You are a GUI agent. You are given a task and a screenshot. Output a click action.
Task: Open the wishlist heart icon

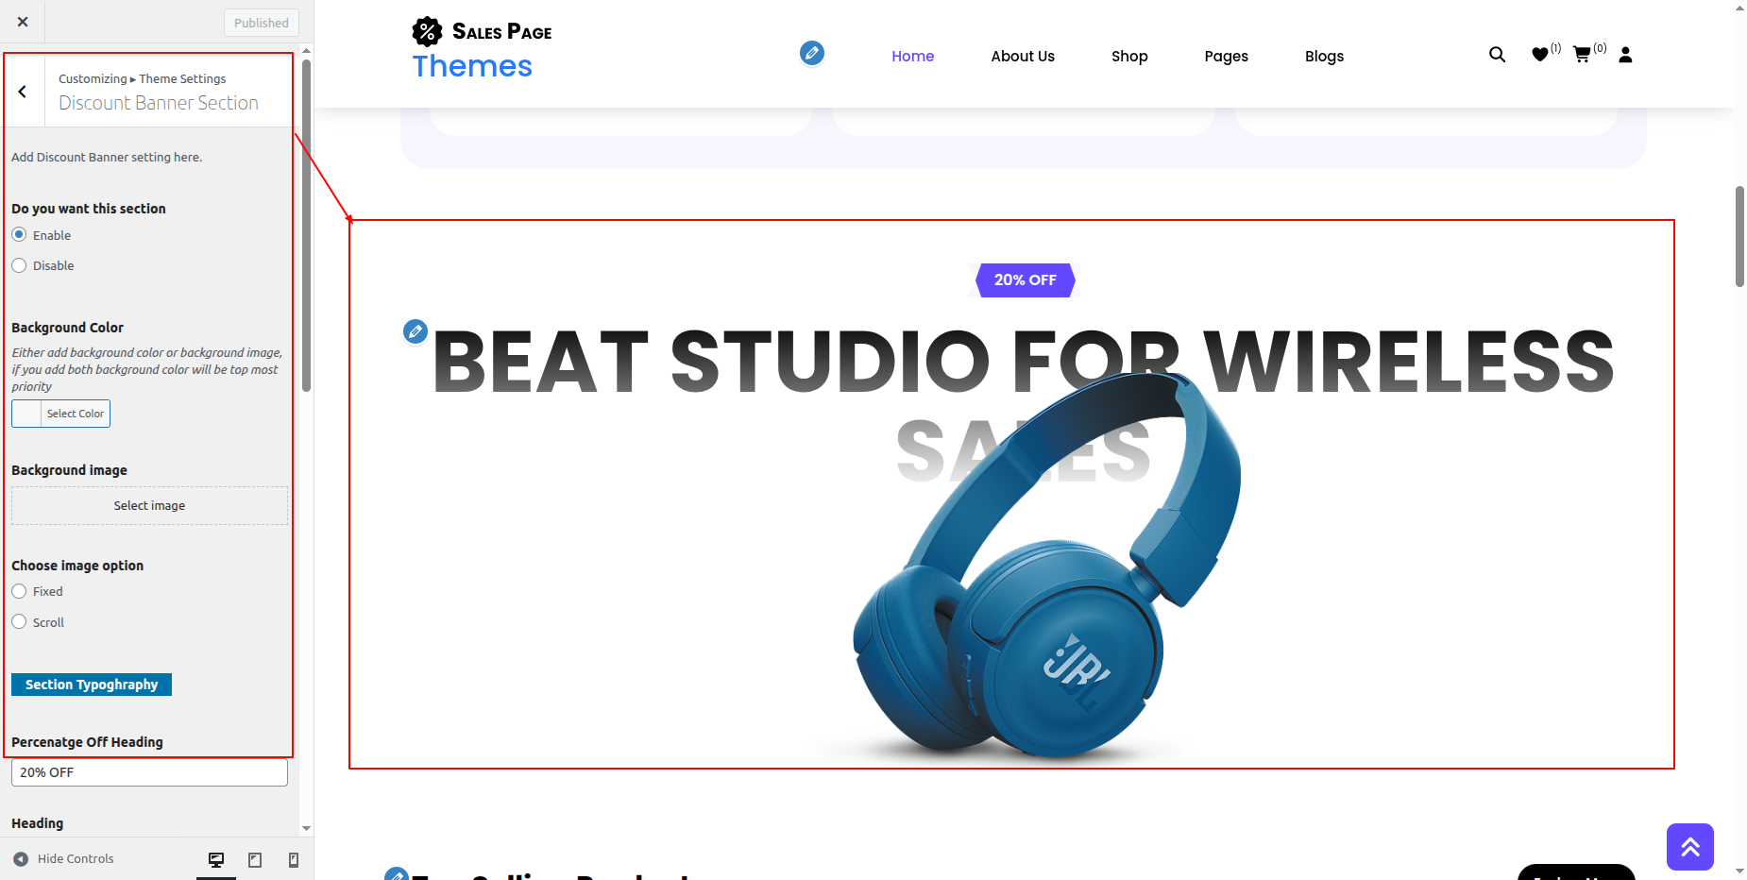pos(1539,55)
